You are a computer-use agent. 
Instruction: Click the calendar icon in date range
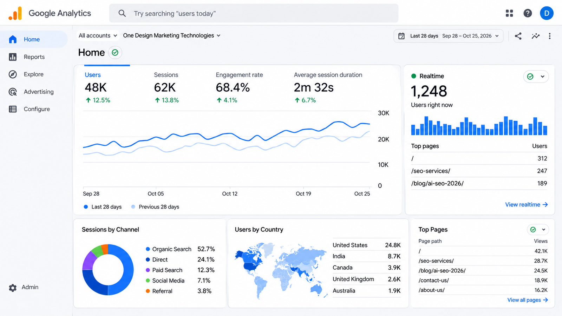click(401, 36)
